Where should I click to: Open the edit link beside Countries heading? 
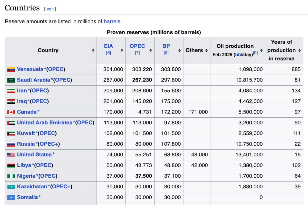pyautogui.click(x=50, y=9)
